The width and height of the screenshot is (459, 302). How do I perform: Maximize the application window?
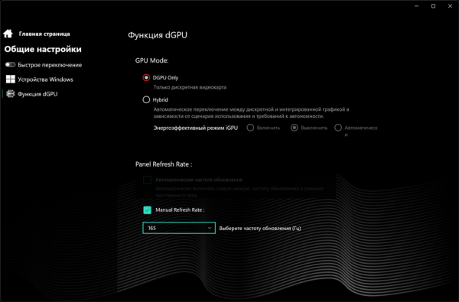click(x=433, y=6)
